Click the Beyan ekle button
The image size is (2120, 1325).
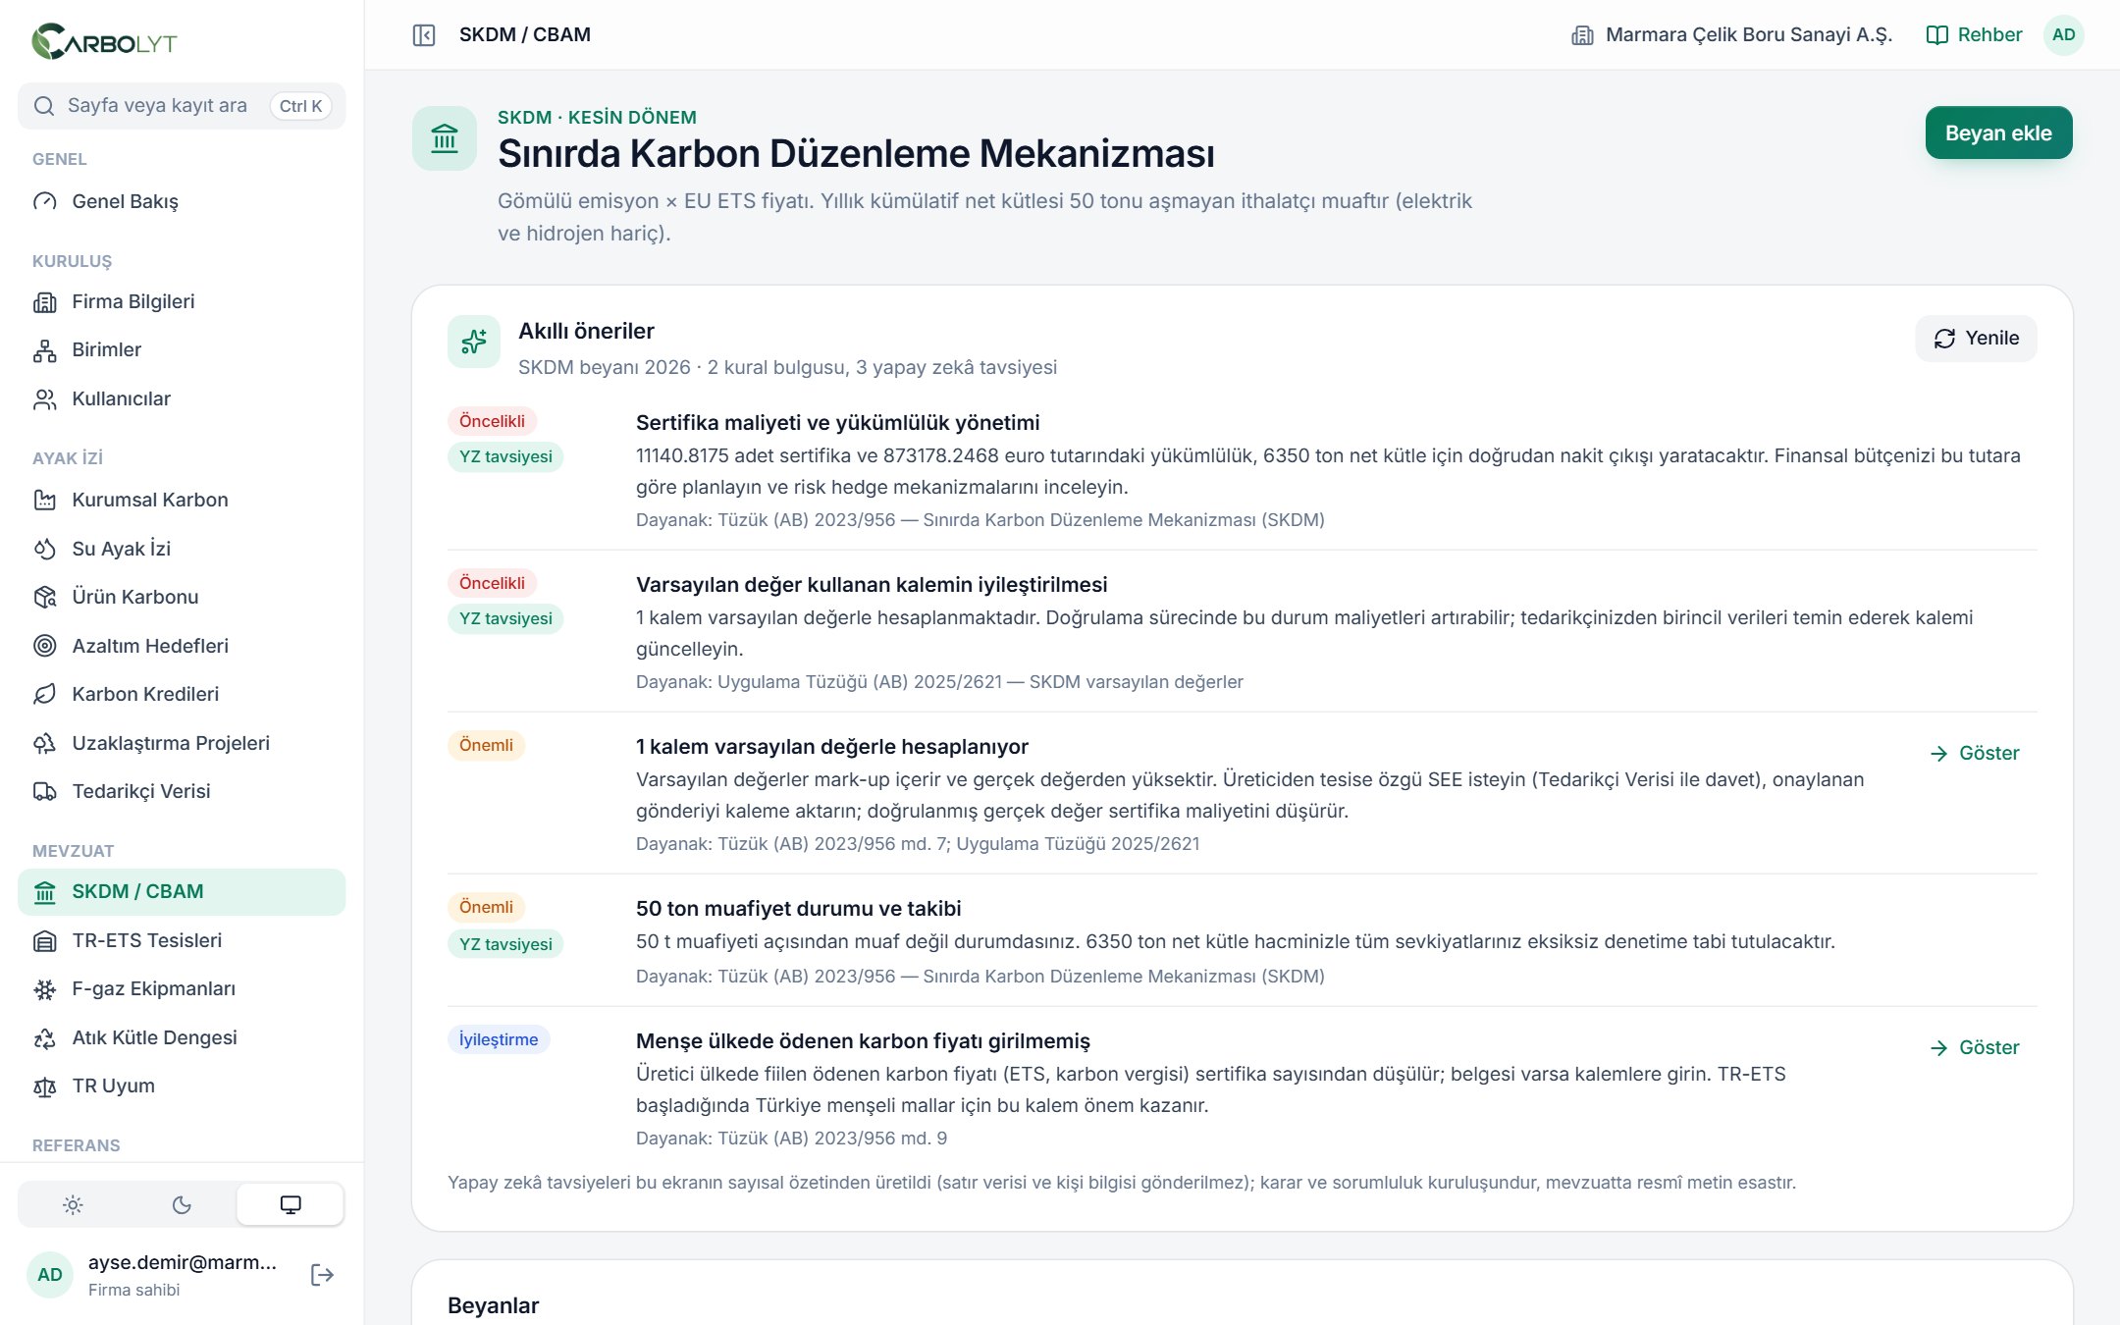[1998, 132]
